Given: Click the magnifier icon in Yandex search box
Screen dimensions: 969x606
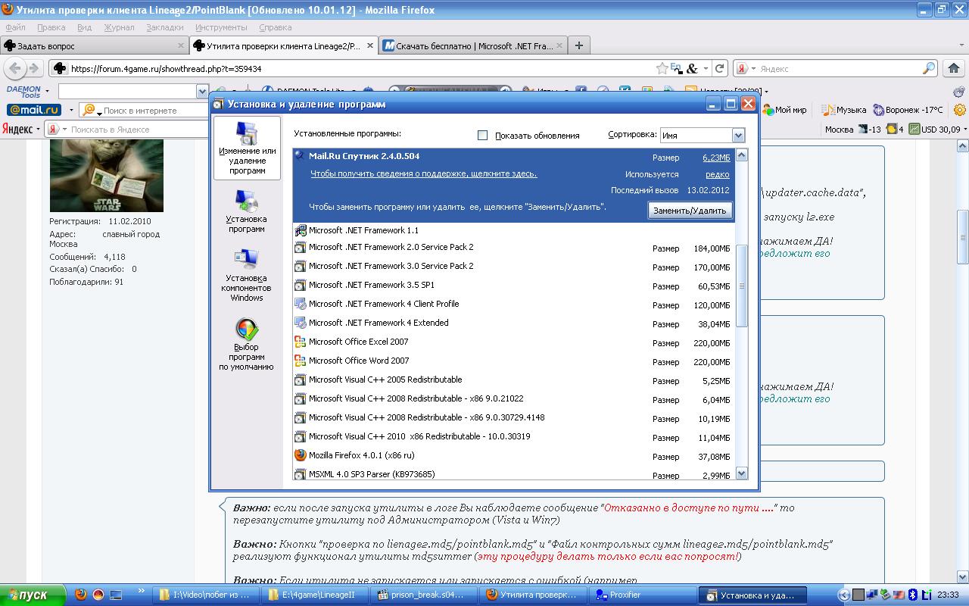Looking at the screenshot, I should pyautogui.click(x=929, y=68).
